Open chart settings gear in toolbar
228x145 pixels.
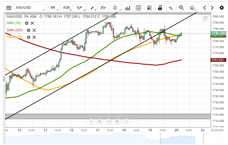(x=222, y=8)
